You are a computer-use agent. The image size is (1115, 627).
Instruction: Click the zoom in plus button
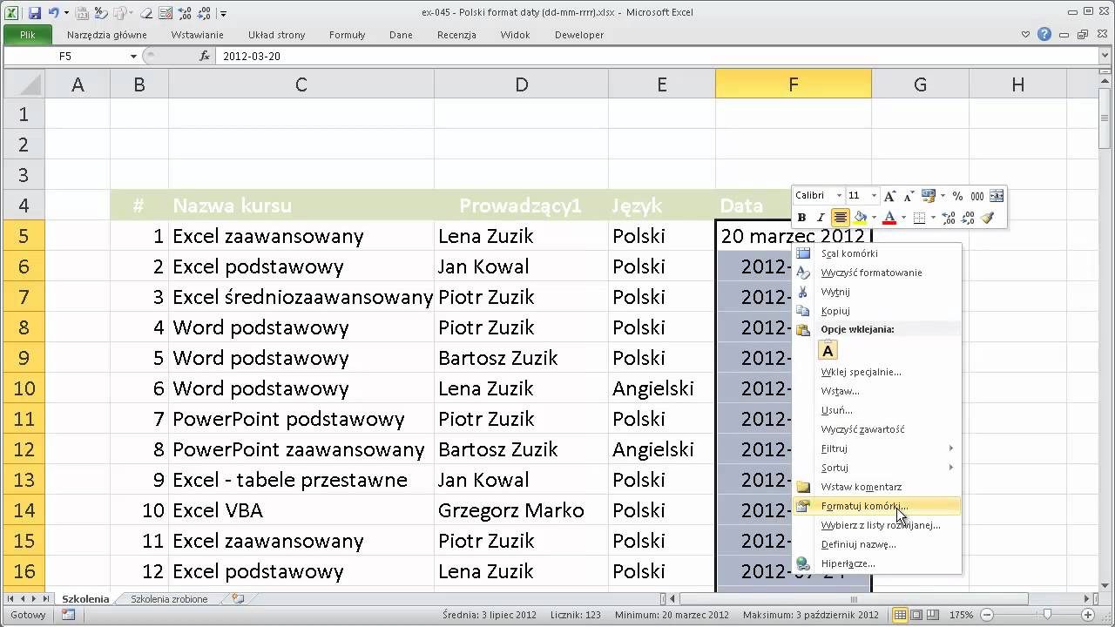pyautogui.click(x=1088, y=614)
